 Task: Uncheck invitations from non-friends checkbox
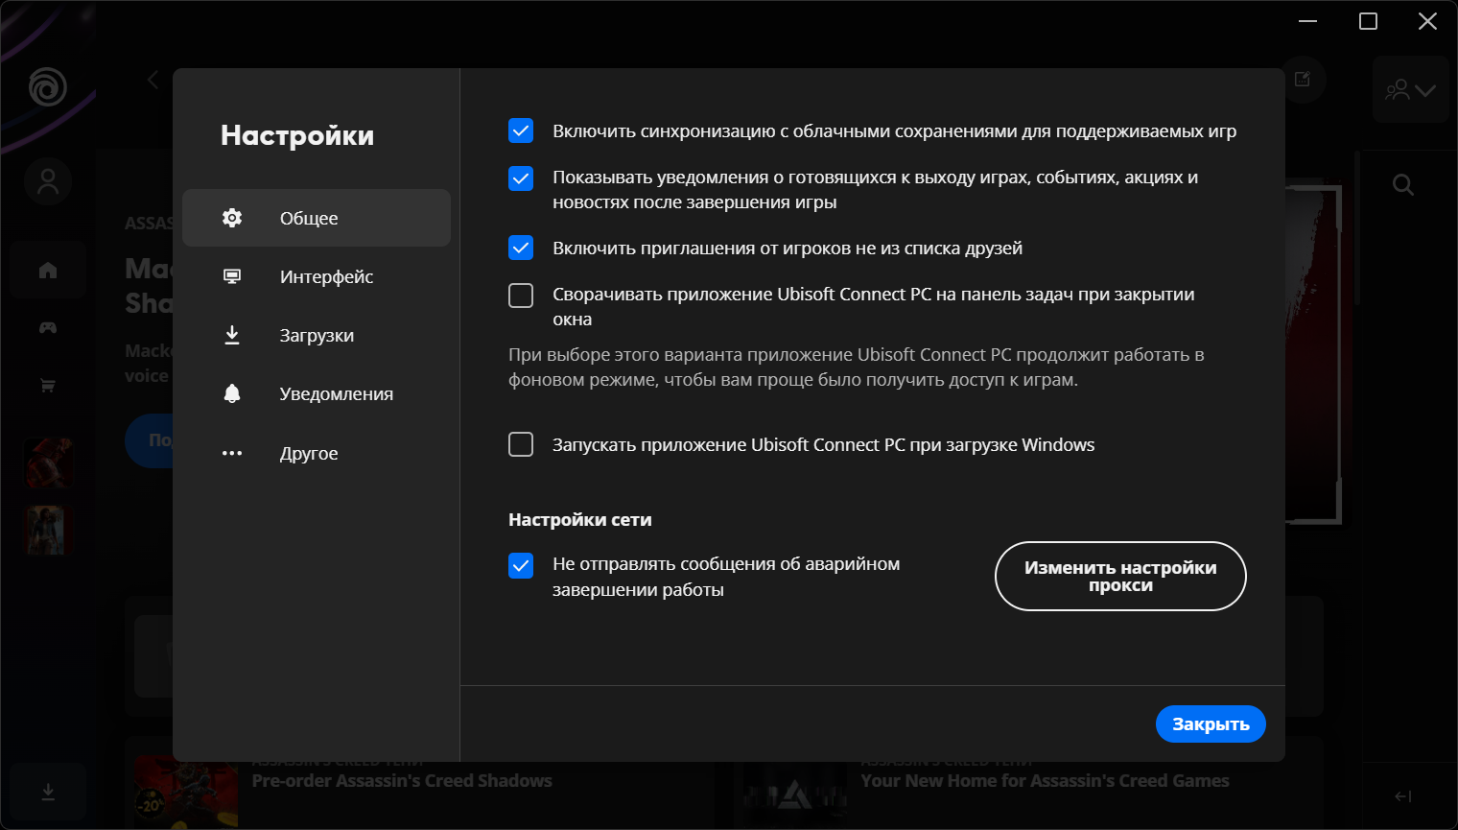point(521,249)
